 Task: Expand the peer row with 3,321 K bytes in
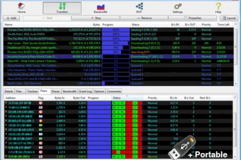coord(6,125)
